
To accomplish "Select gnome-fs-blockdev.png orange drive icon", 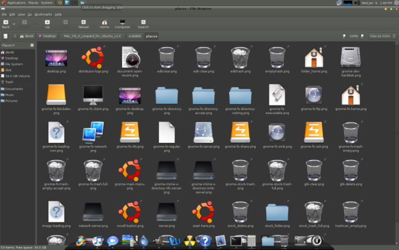I will click(56, 95).
